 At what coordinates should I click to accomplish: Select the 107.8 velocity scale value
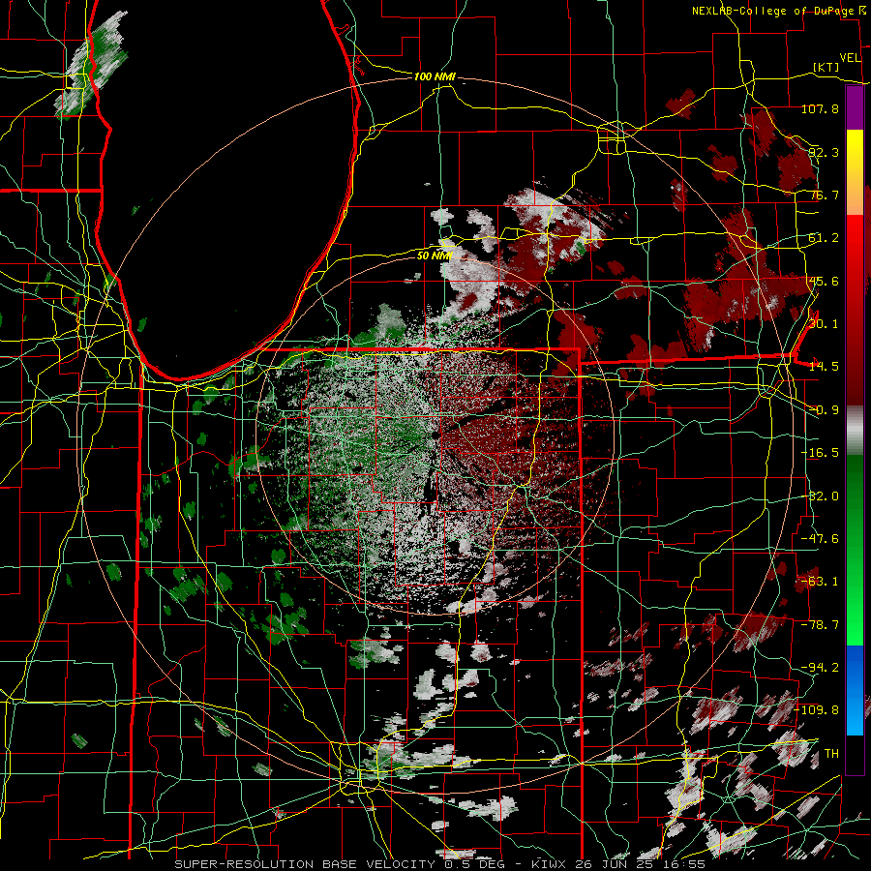[820, 108]
